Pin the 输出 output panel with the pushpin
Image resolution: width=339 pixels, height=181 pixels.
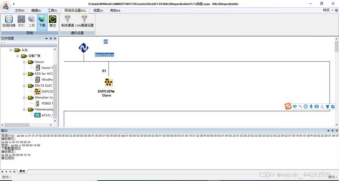[x=332, y=131]
